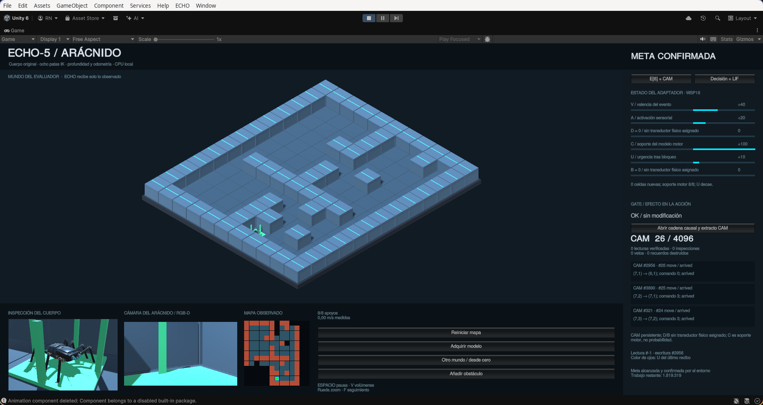Pause the running game

pyautogui.click(x=383, y=18)
